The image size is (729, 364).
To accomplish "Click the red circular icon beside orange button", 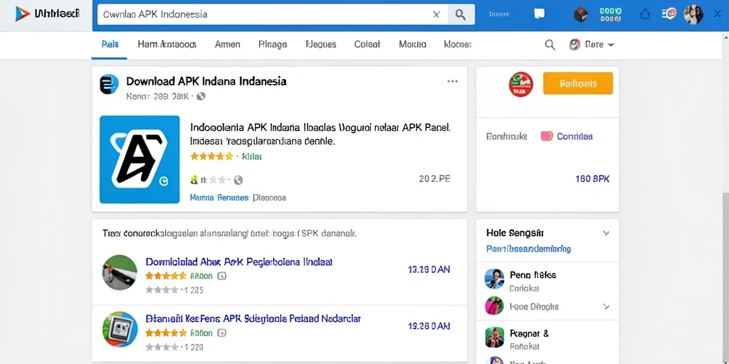I will click(520, 84).
